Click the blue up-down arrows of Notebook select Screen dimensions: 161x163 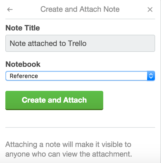tap(151, 76)
